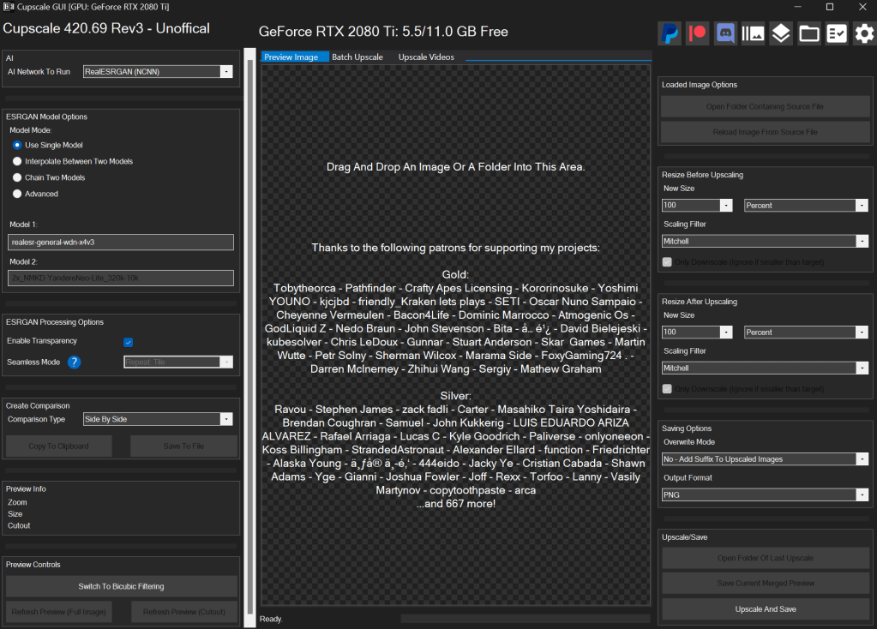Click the Upscale And Save button
This screenshot has width=877, height=629.
tap(766, 609)
